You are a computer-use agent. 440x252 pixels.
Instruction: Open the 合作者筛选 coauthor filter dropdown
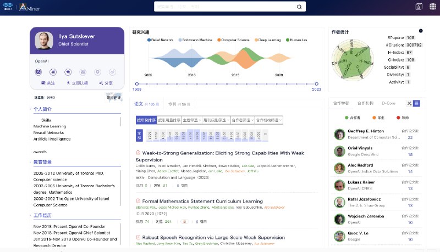[243, 120]
